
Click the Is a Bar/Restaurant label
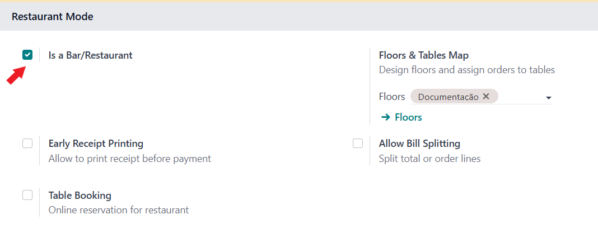[x=90, y=55]
